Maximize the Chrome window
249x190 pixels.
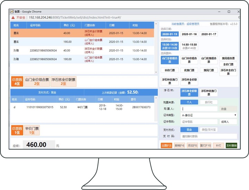228,11
